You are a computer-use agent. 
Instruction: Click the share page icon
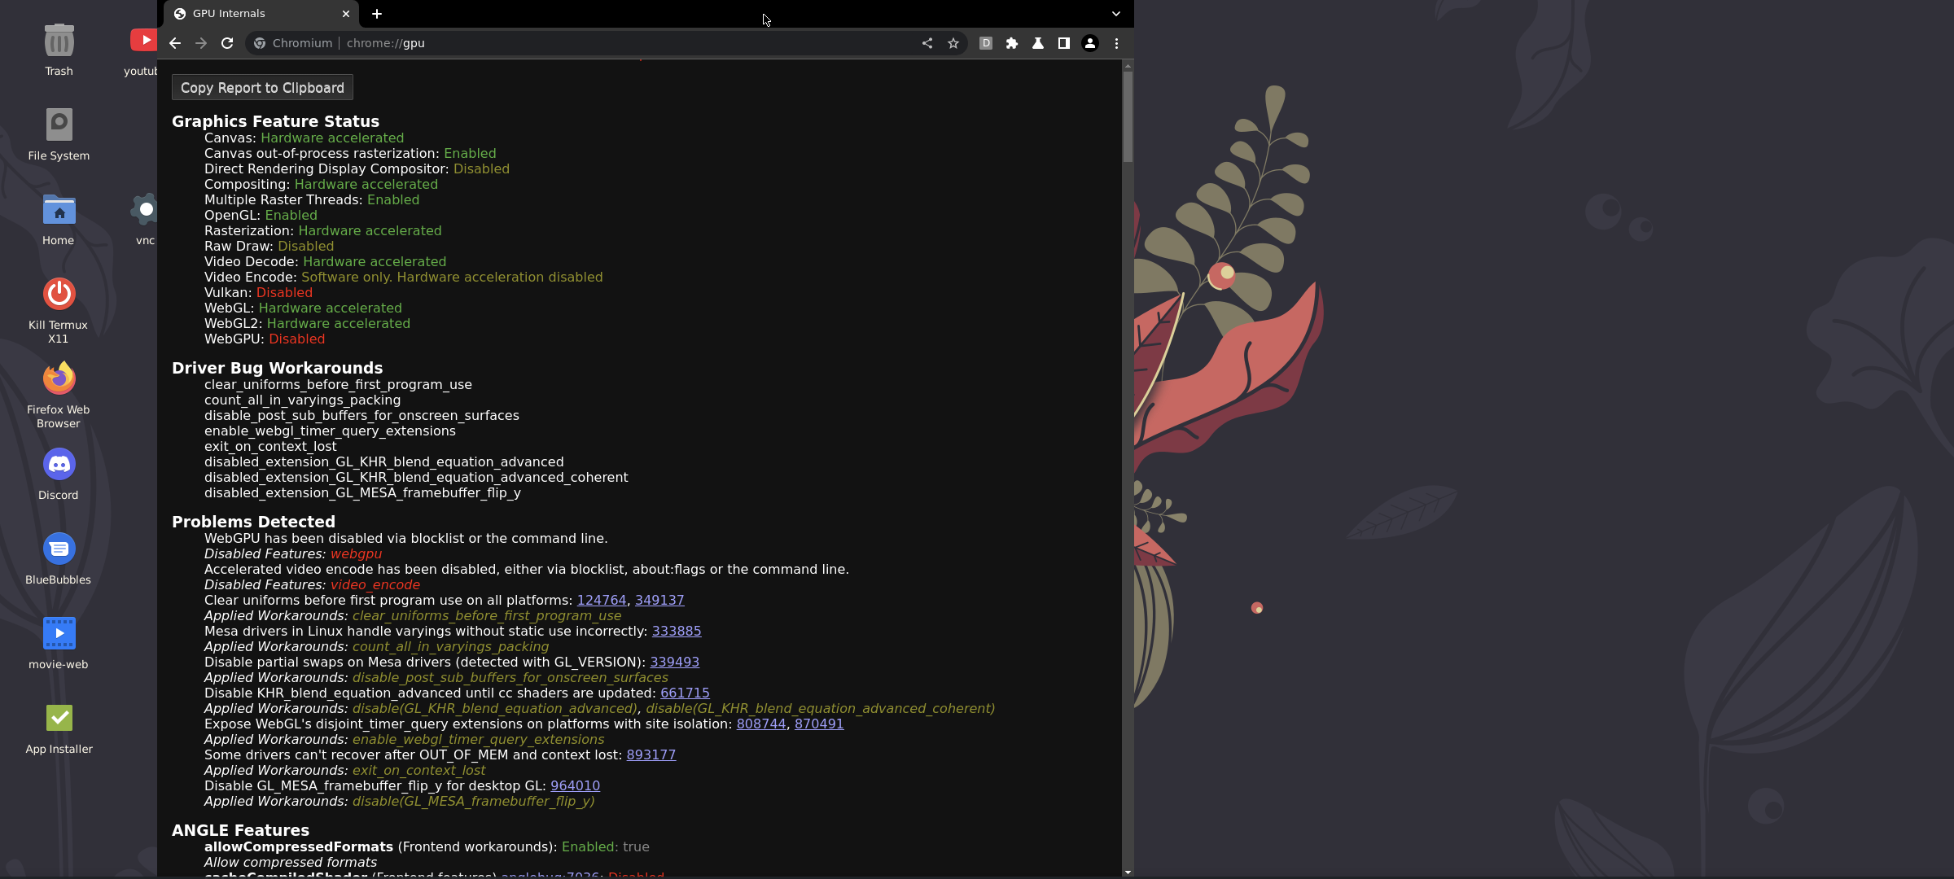click(927, 43)
